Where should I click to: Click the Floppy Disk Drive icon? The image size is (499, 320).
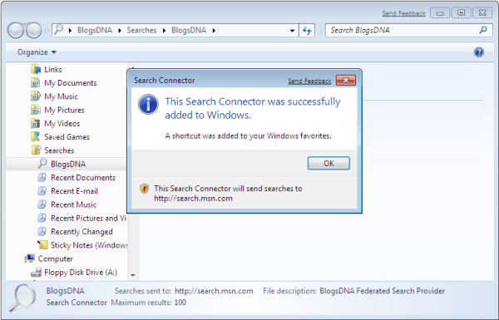click(x=36, y=273)
